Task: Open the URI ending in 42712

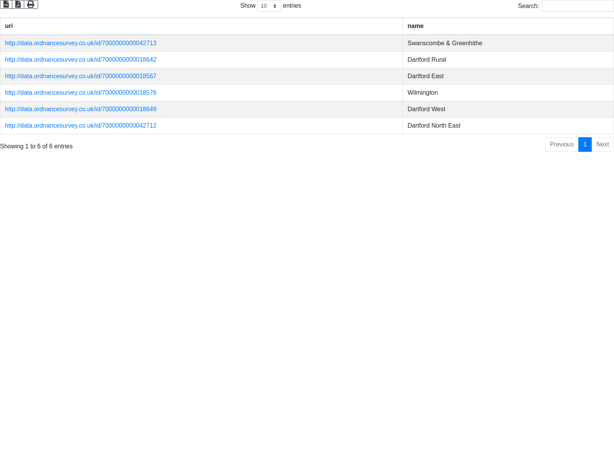Action: coord(81,126)
